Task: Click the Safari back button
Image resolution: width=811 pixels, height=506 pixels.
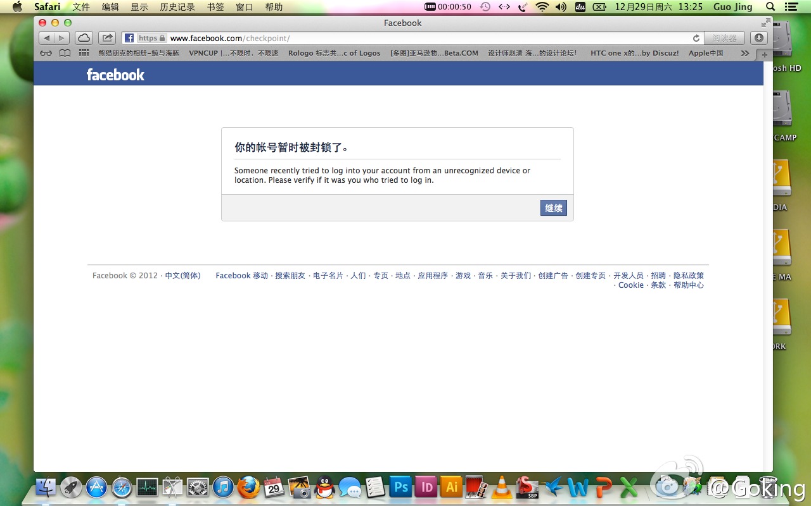Action: click(x=47, y=38)
